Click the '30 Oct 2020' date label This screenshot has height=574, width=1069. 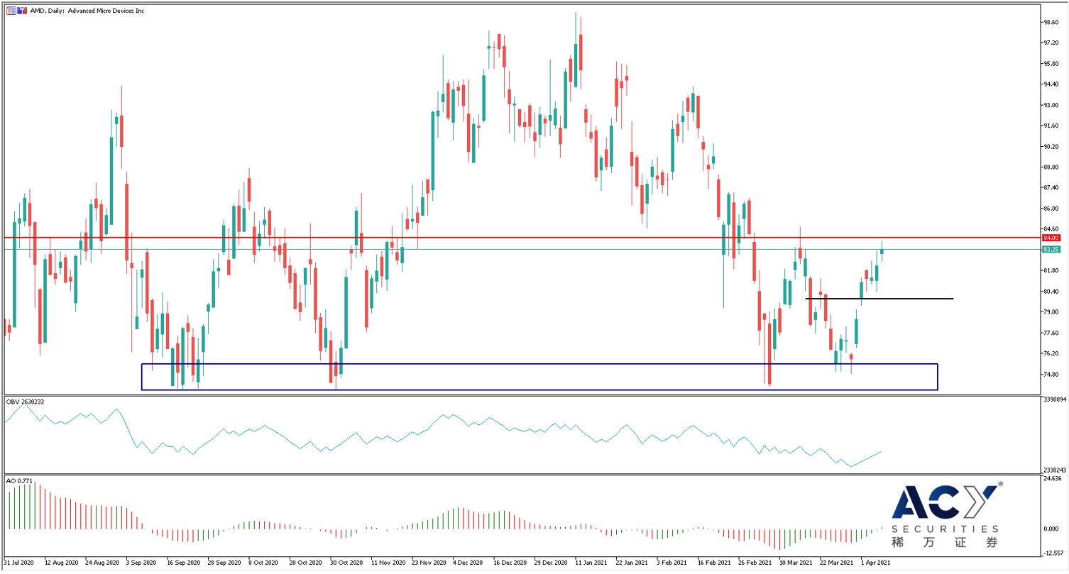pyautogui.click(x=347, y=562)
